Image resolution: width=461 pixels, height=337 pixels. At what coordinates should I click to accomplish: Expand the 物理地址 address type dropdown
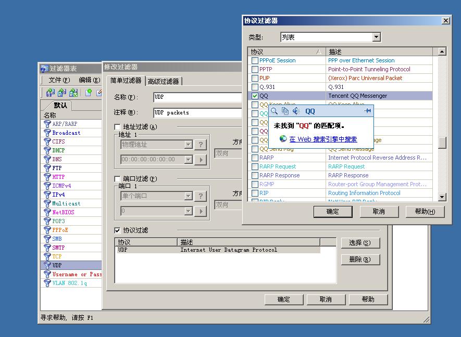point(188,145)
